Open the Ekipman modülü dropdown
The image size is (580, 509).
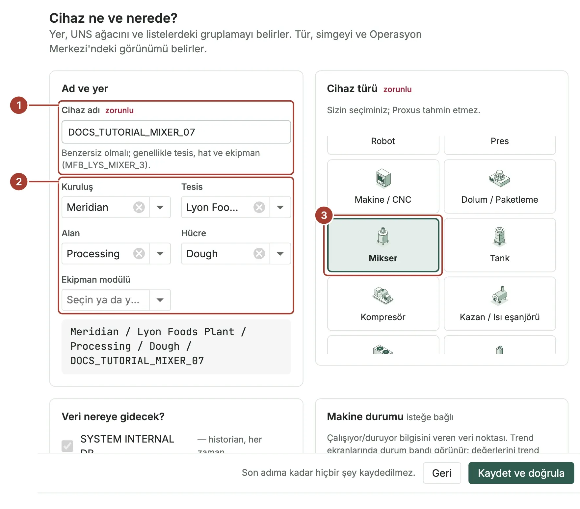[160, 300]
